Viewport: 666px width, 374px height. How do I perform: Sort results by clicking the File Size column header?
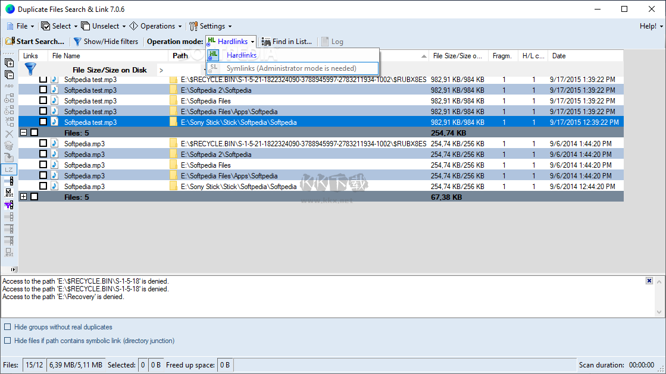pos(458,55)
